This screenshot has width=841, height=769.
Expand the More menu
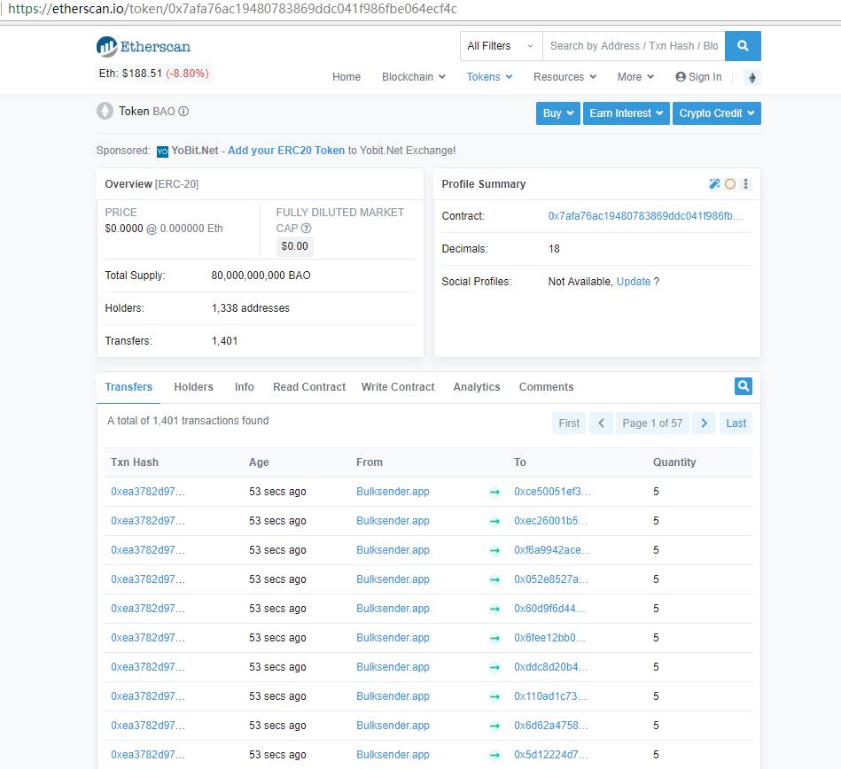pos(635,77)
